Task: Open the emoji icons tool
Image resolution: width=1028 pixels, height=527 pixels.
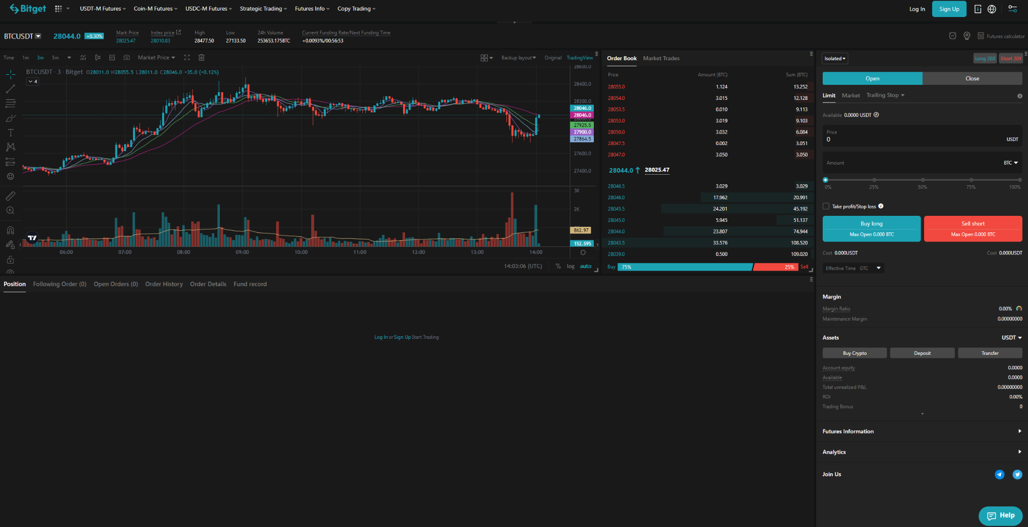Action: pos(11,176)
